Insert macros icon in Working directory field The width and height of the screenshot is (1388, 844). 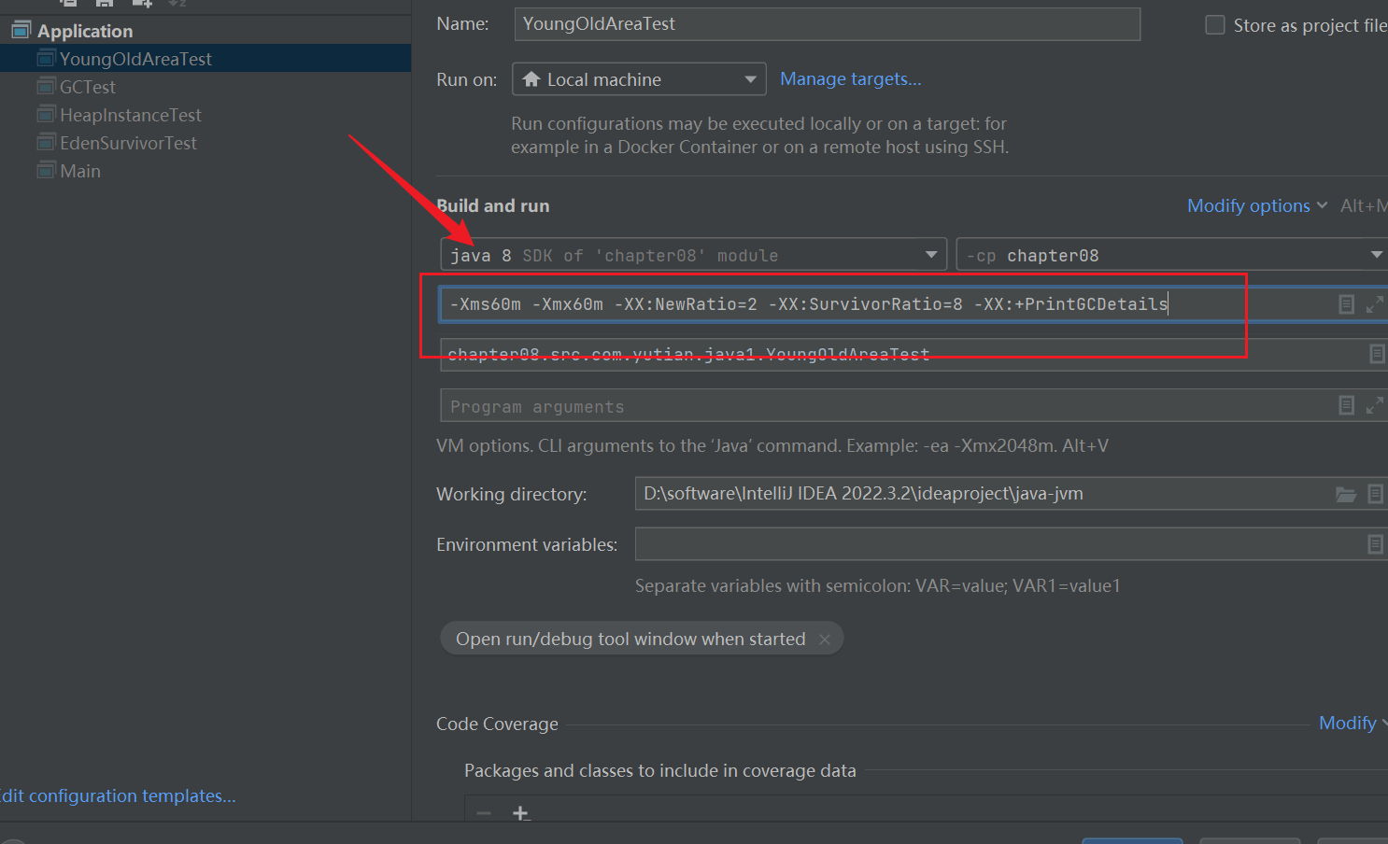pyautogui.click(x=1375, y=494)
